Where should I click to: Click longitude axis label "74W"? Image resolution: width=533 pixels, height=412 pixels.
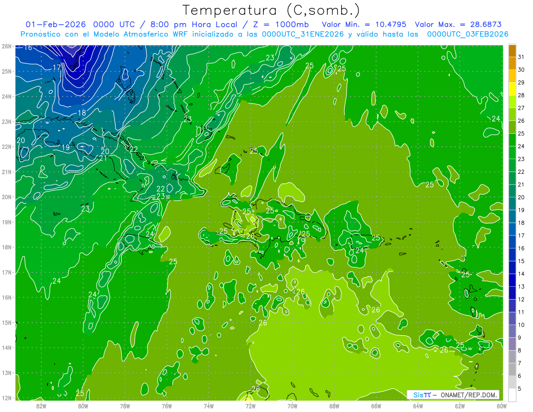(x=209, y=405)
